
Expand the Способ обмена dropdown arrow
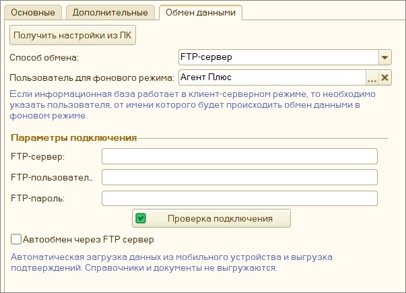[x=384, y=57]
